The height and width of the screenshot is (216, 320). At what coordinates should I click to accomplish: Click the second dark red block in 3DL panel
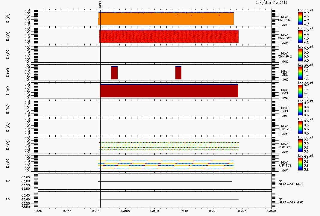[178, 73]
